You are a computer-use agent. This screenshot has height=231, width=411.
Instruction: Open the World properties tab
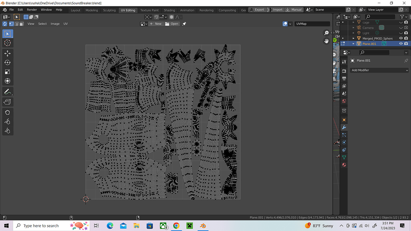coord(344,101)
